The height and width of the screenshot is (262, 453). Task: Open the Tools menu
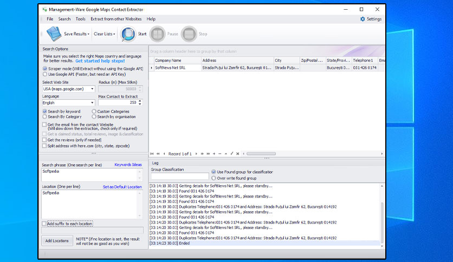[81, 19]
